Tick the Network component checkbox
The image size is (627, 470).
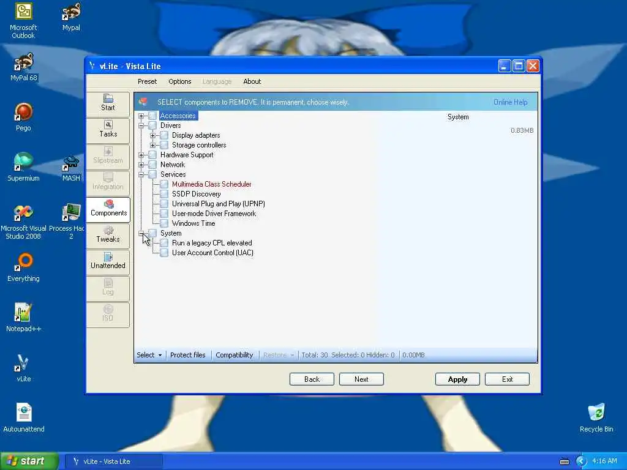(x=152, y=165)
